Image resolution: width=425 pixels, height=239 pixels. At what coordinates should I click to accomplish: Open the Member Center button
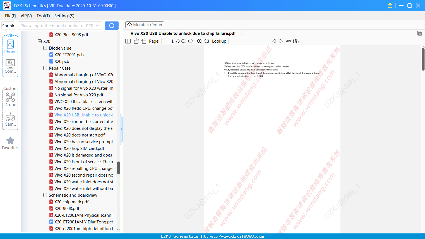(145, 25)
